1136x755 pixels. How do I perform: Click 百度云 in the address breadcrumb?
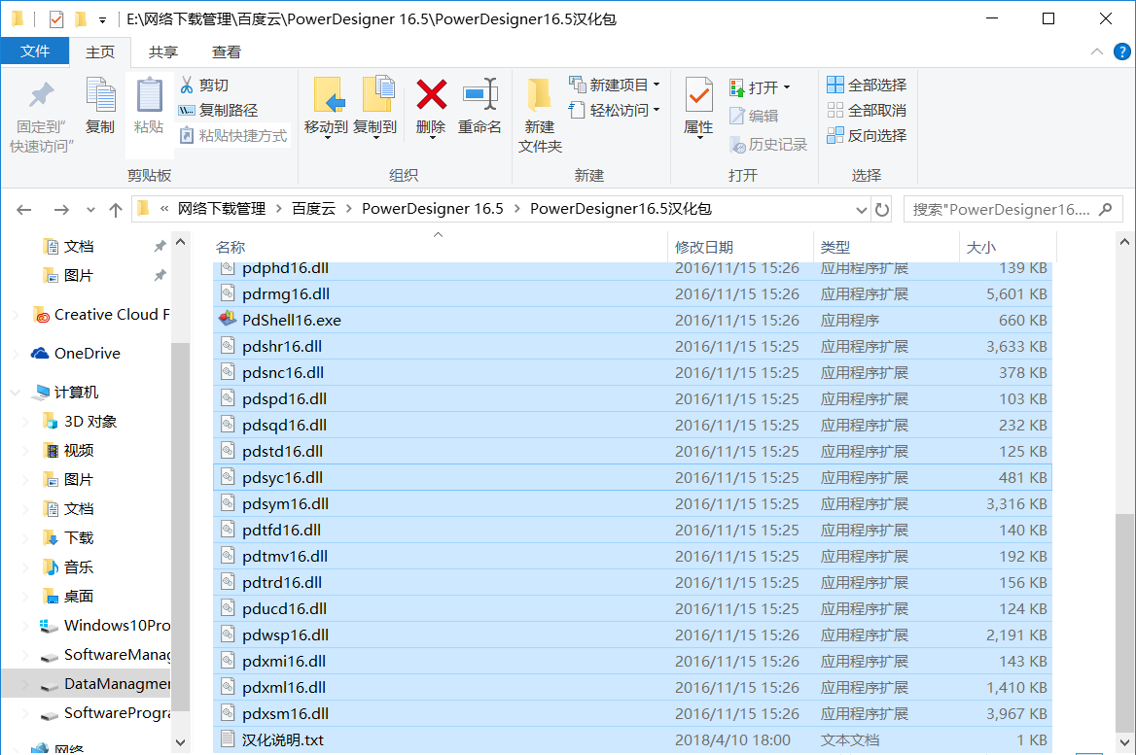pos(314,209)
